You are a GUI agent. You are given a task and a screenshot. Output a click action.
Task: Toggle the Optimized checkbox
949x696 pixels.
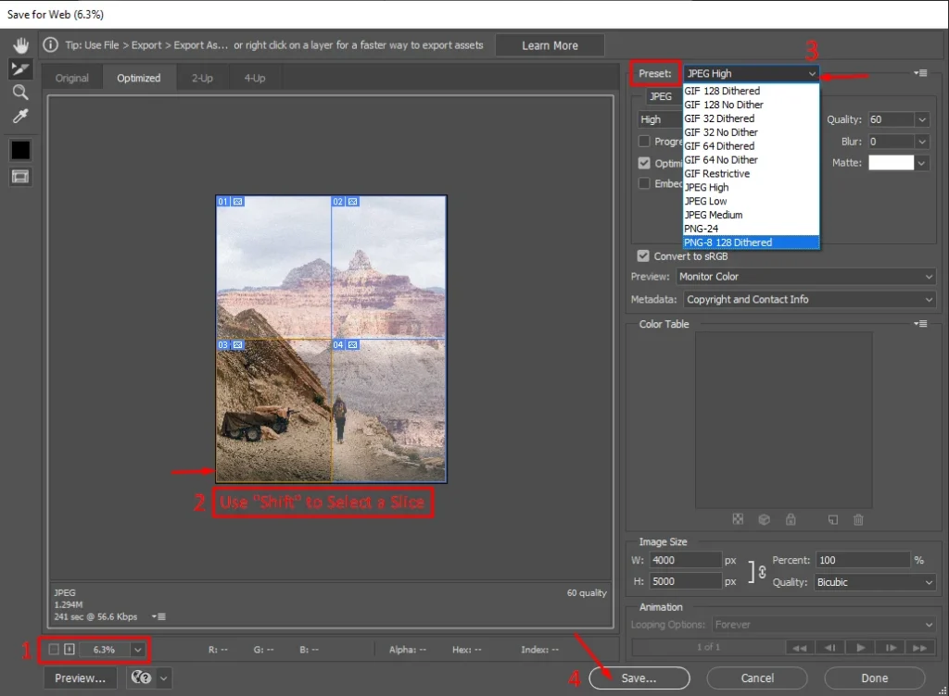[644, 163]
